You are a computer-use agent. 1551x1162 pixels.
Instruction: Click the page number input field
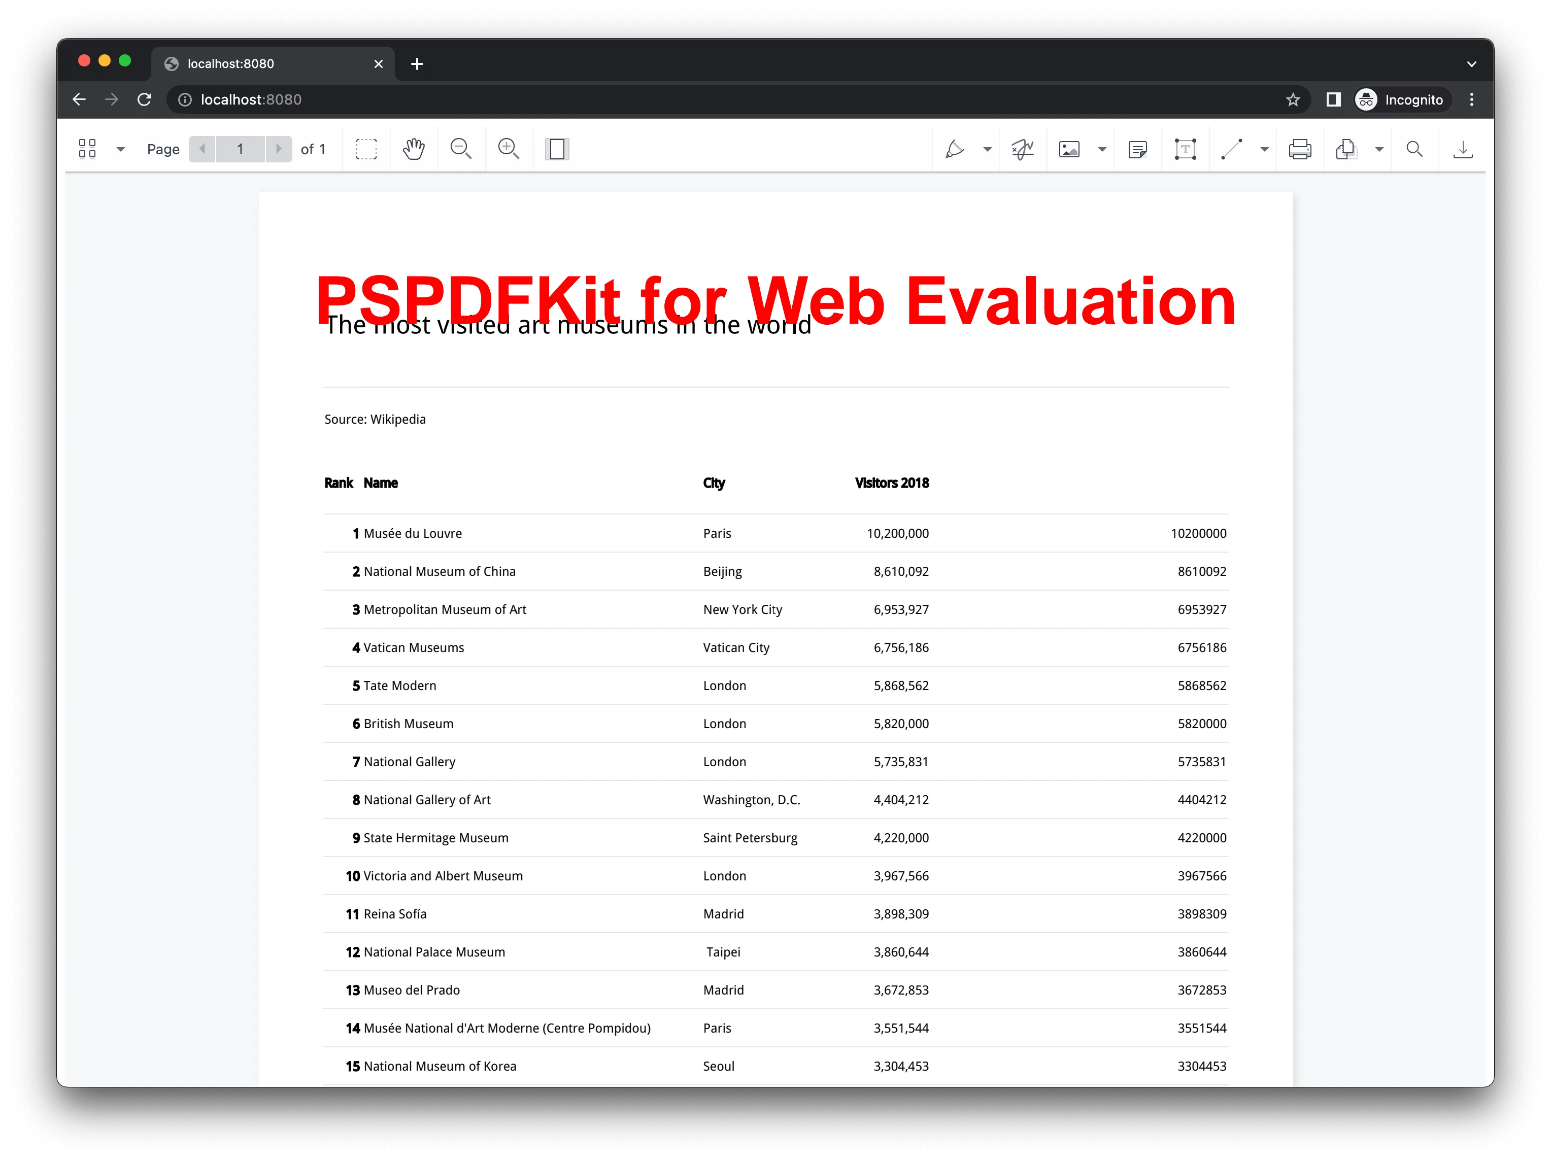coord(241,149)
